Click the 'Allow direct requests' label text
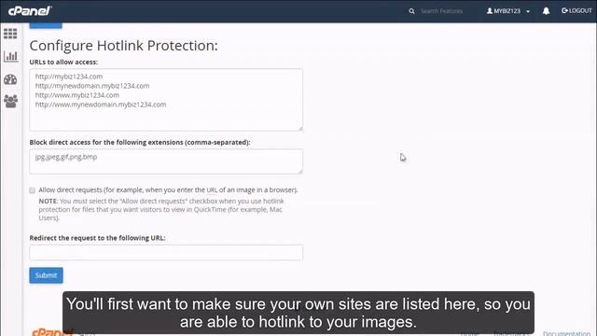The image size is (597, 336). tap(168, 189)
